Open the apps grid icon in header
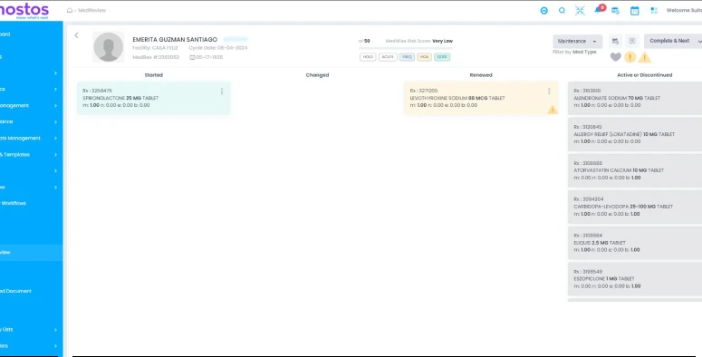The width and height of the screenshot is (702, 357). coord(654,11)
